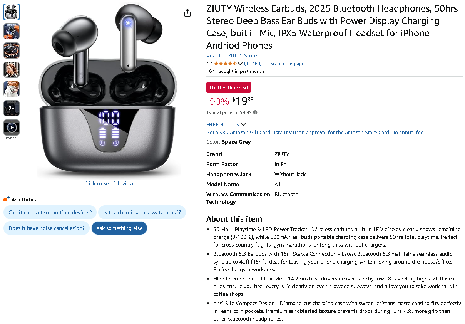The image size is (465, 324).
Task: Select the first earbuds thumbnail
Action: coord(12,12)
